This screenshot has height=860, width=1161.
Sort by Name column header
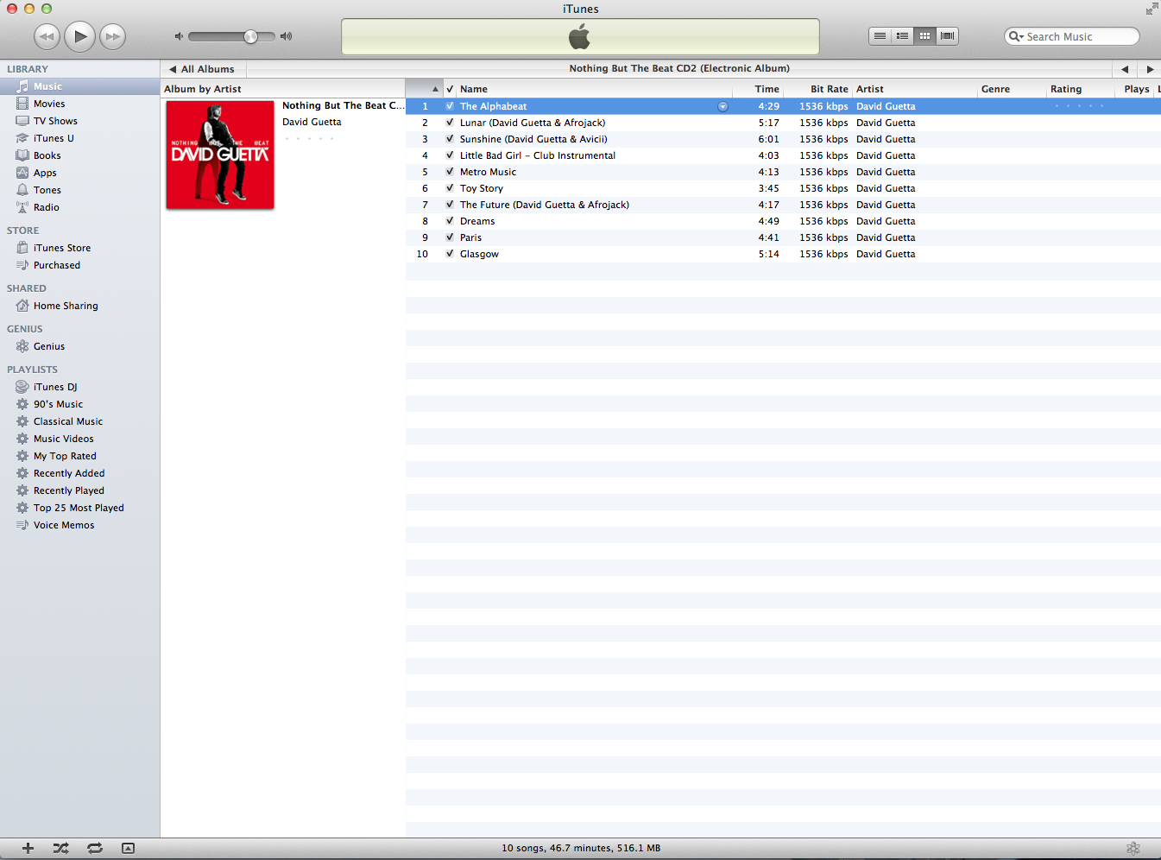pos(594,89)
